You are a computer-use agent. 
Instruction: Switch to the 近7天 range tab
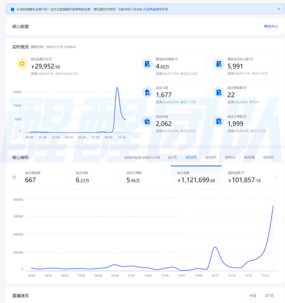click(x=173, y=158)
